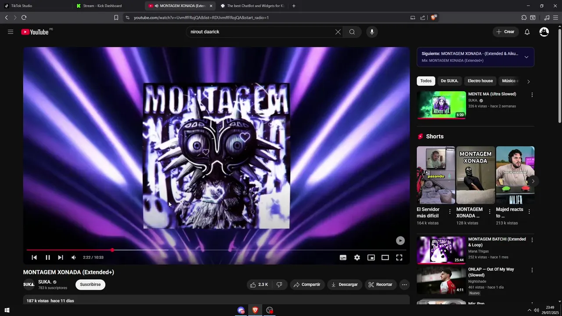Image resolution: width=562 pixels, height=316 pixels.
Task: Reload the page
Action: (x=24, y=18)
